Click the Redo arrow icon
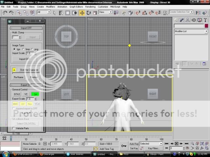This screenshot has height=157, width=210. (11, 12)
